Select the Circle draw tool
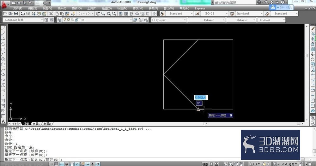Viewport: 316px width, 166px height. 3,59
